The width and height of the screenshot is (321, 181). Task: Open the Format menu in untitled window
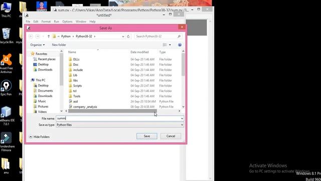[x=46, y=22]
